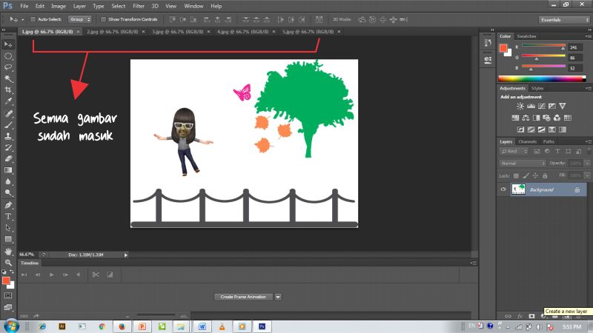593x333 pixels.
Task: Expand the document status info arrow
Action: [x=126, y=255]
